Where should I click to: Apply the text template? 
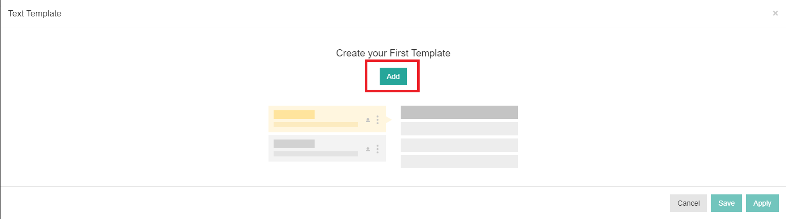(762, 203)
